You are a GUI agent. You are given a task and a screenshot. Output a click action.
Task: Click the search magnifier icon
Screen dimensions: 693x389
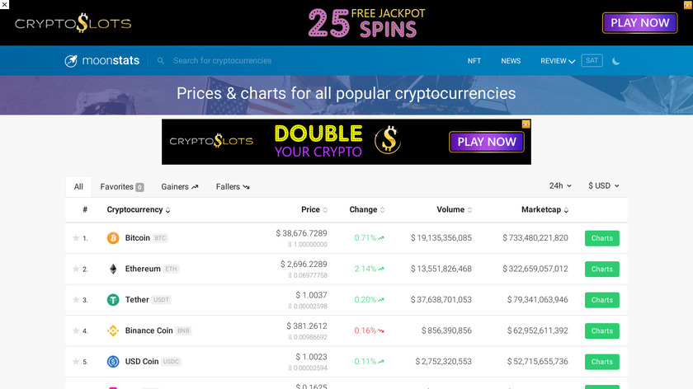pos(161,61)
